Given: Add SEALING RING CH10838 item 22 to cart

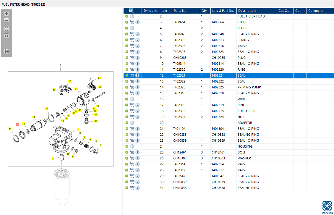Looking at the screenshot, I should (132, 135).
